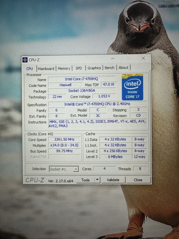Click the Validate button
The image size is (179, 239).
[x=113, y=180]
